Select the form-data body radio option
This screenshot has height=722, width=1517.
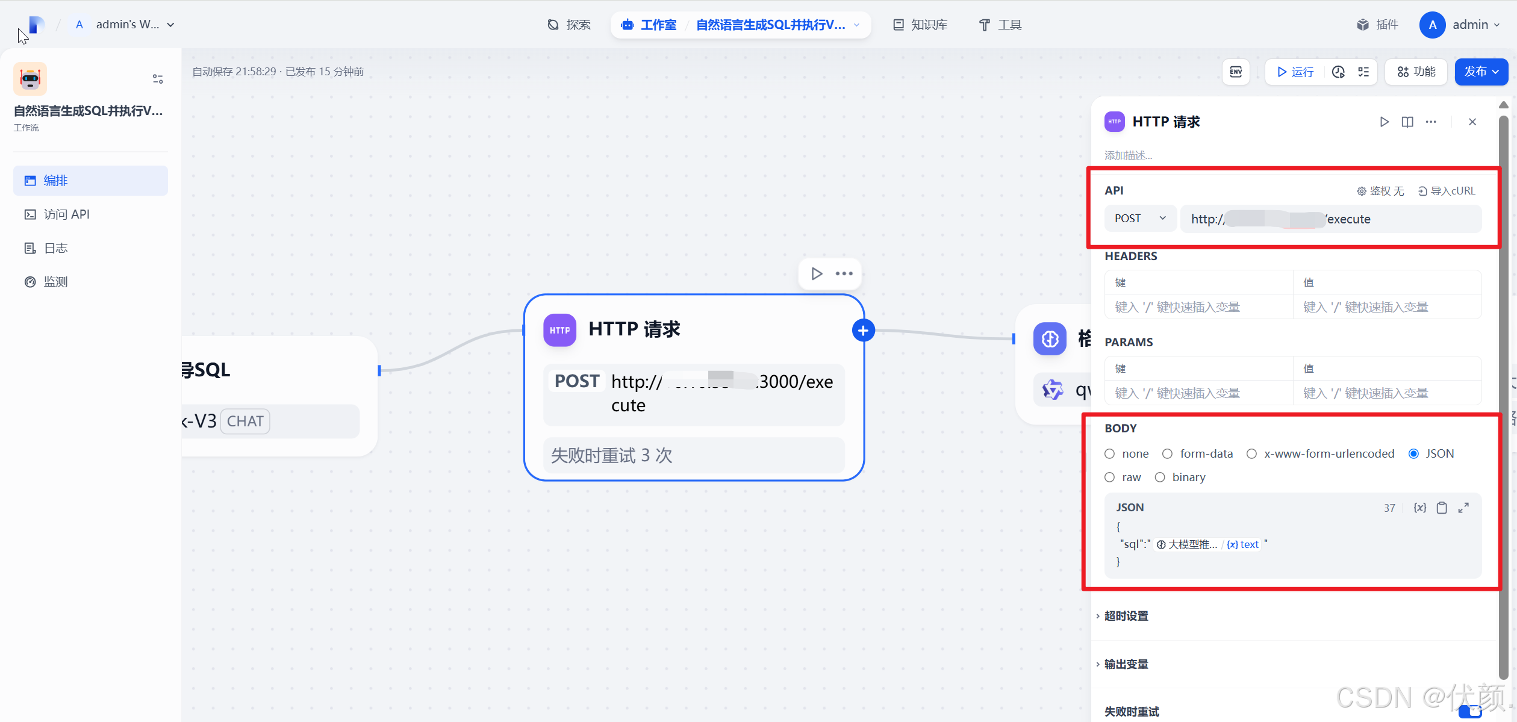[1167, 453]
